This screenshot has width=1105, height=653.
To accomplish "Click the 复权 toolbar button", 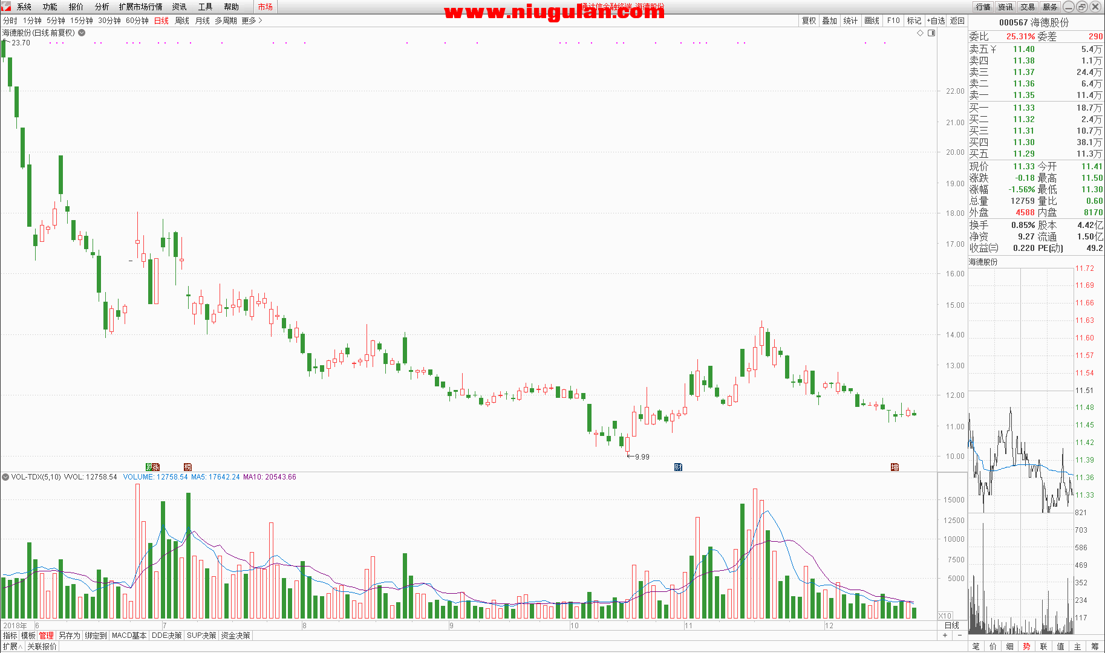I will click(809, 21).
